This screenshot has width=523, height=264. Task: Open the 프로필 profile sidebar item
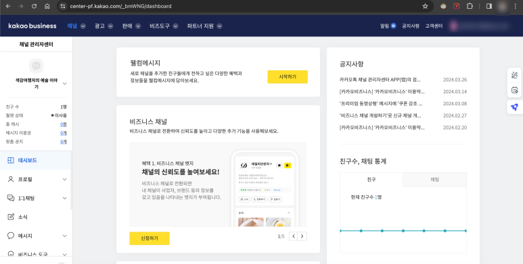36,179
